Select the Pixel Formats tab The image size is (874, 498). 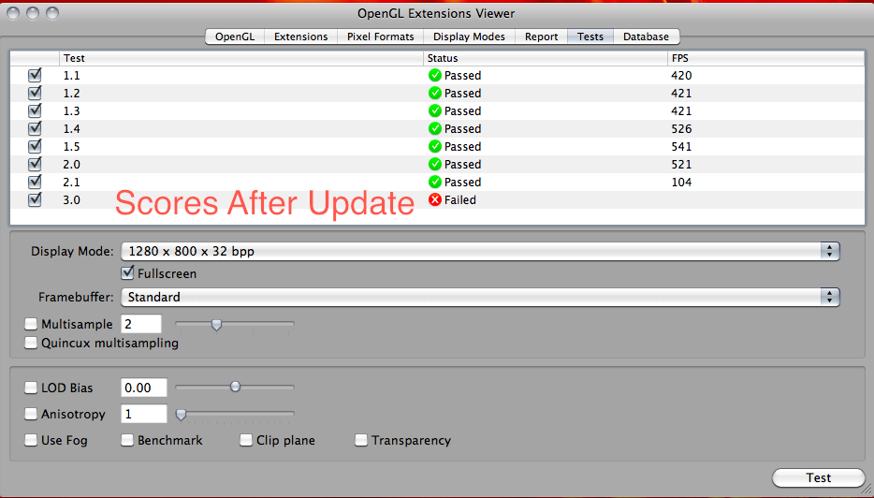pyautogui.click(x=380, y=37)
